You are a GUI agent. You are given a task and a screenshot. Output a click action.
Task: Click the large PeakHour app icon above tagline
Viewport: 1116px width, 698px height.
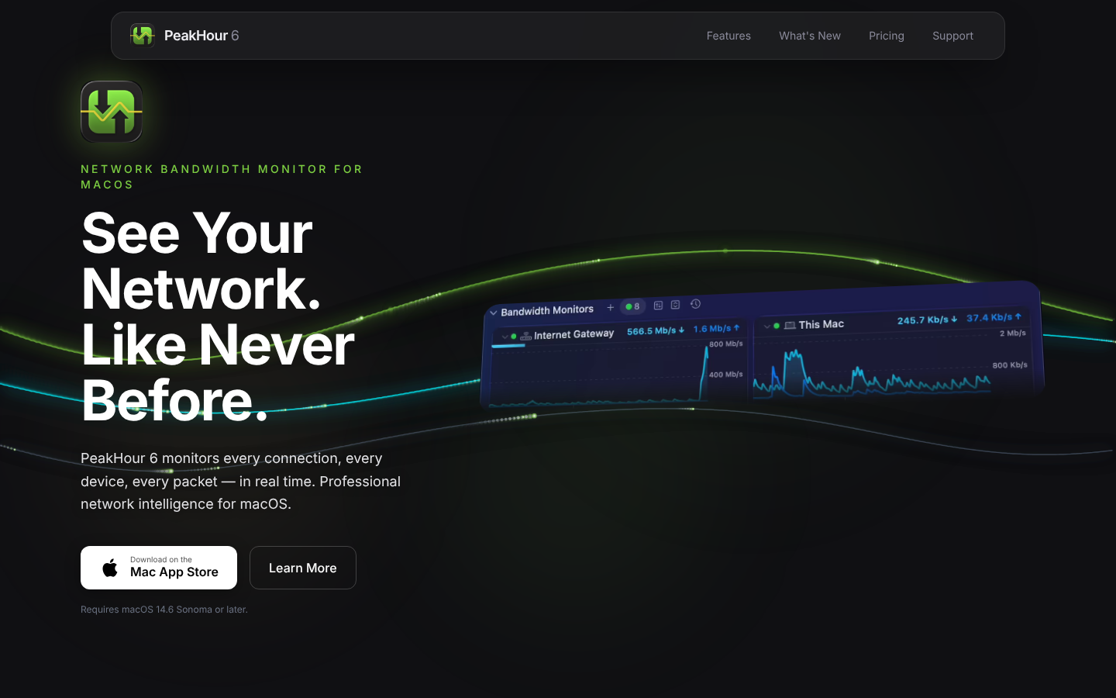click(112, 112)
